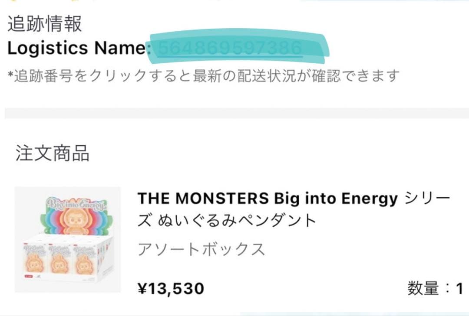Screen dimensions: 469x316
Task: Click the 追跡番号 hint text line
Action: click(203, 76)
